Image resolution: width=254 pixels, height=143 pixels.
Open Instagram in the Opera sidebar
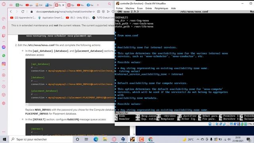(x=4, y=64)
